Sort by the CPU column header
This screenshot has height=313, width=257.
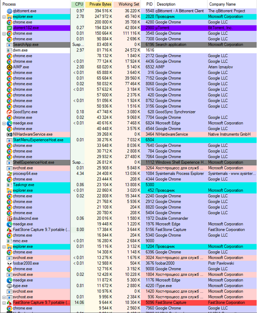[x=78, y=4]
